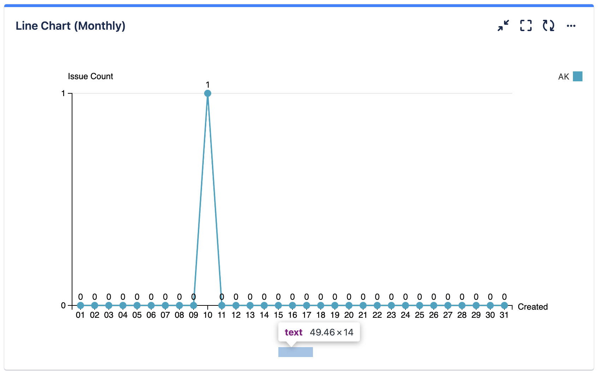Click the AK legend color swatch
This screenshot has width=598, height=374.
578,76
